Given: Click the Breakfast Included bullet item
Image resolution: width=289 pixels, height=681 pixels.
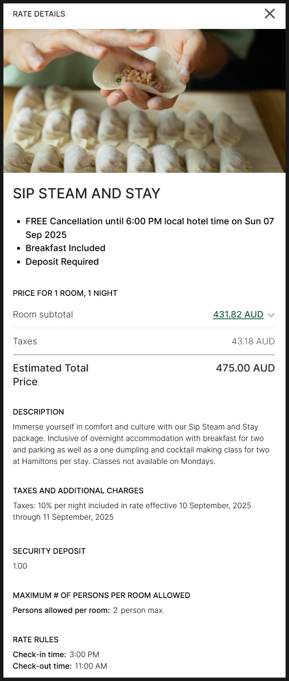Looking at the screenshot, I should 65,248.
